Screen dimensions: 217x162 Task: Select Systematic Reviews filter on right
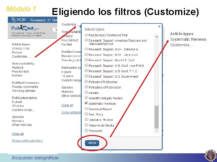[188, 39]
